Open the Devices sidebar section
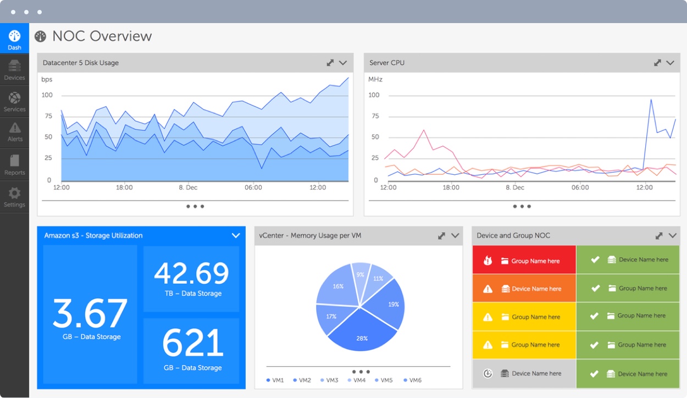 click(14, 70)
